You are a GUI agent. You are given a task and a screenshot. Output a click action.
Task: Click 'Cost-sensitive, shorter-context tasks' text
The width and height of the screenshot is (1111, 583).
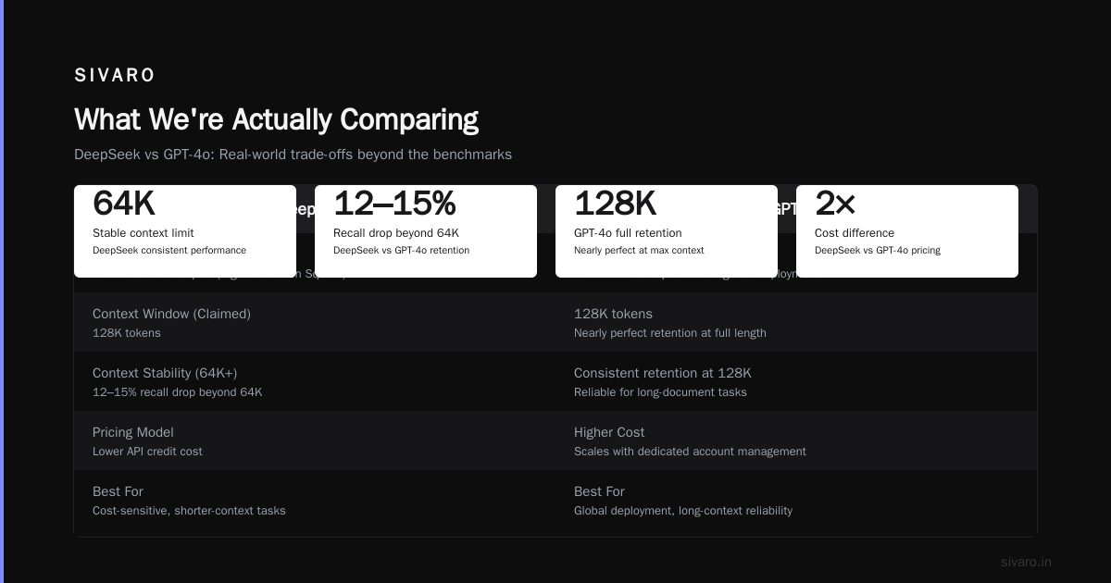[x=189, y=511]
